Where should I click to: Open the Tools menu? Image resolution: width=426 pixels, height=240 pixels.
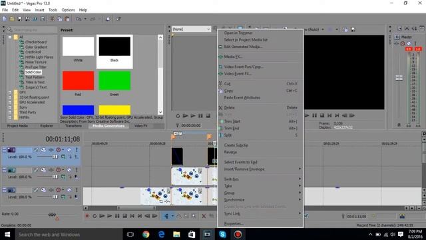pos(53,10)
